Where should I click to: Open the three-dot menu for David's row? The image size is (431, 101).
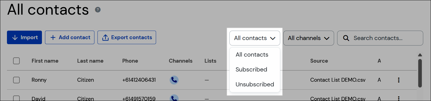(399, 98)
